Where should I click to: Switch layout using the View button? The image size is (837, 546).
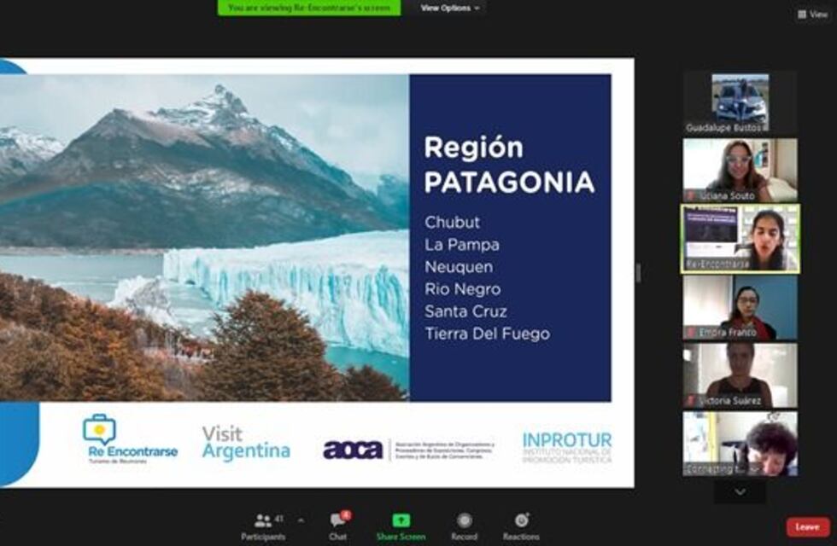pyautogui.click(x=812, y=15)
